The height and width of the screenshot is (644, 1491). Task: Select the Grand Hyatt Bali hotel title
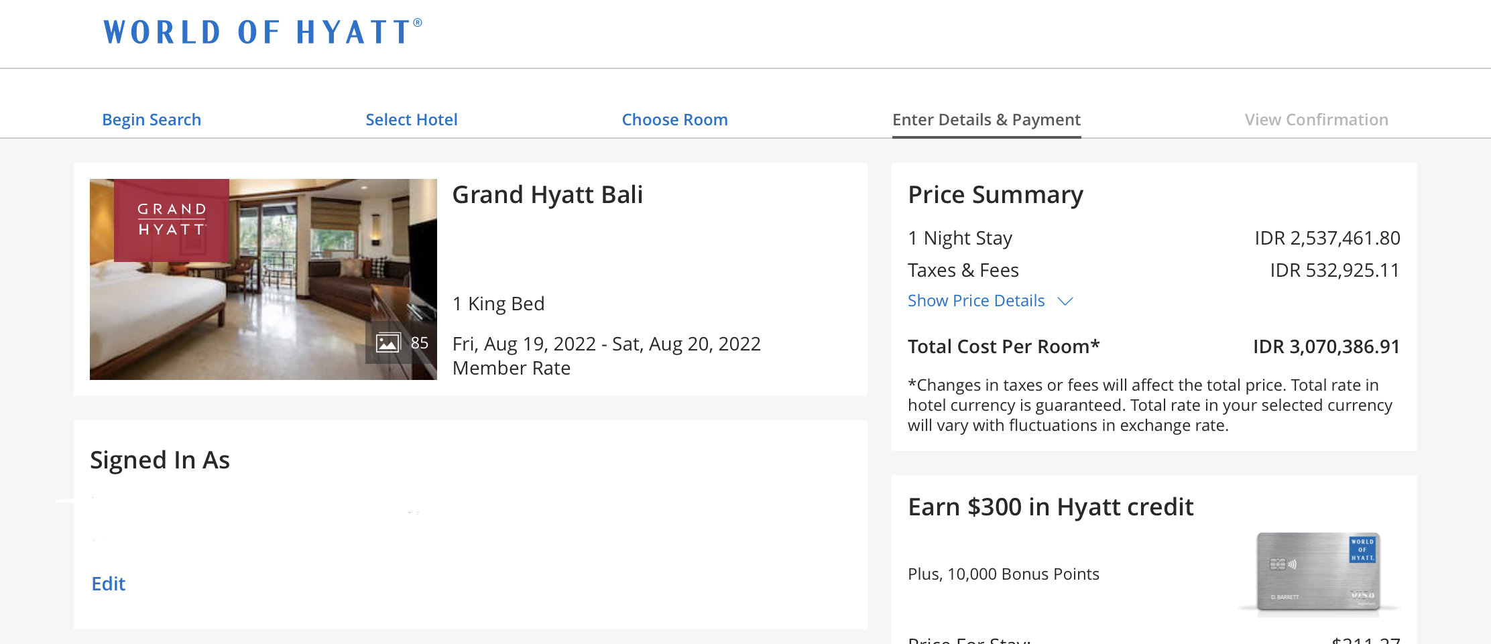pos(547,195)
